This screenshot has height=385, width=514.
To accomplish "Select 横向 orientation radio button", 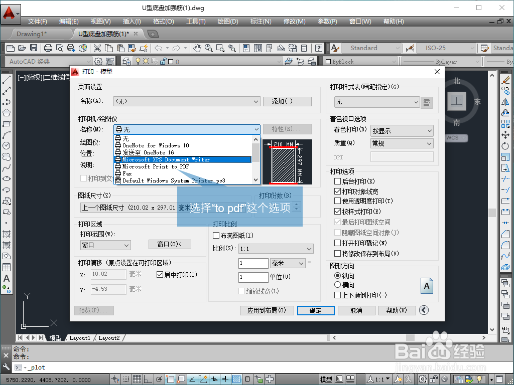I will tap(337, 285).
